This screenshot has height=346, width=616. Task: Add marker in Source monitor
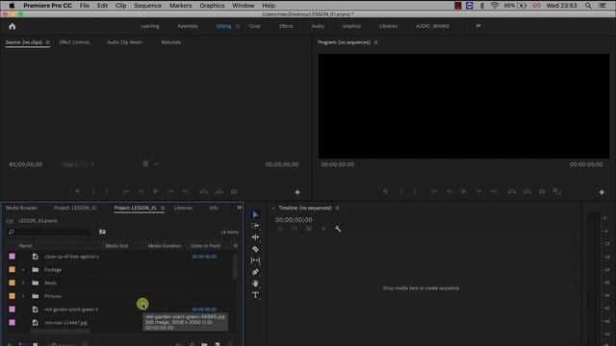77,191
